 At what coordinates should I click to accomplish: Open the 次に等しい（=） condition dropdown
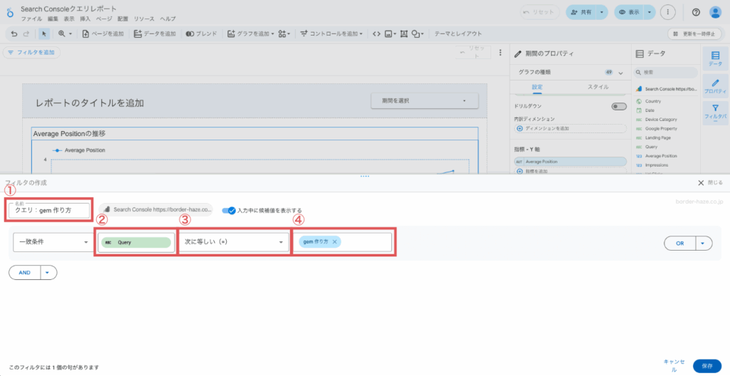[234, 242]
